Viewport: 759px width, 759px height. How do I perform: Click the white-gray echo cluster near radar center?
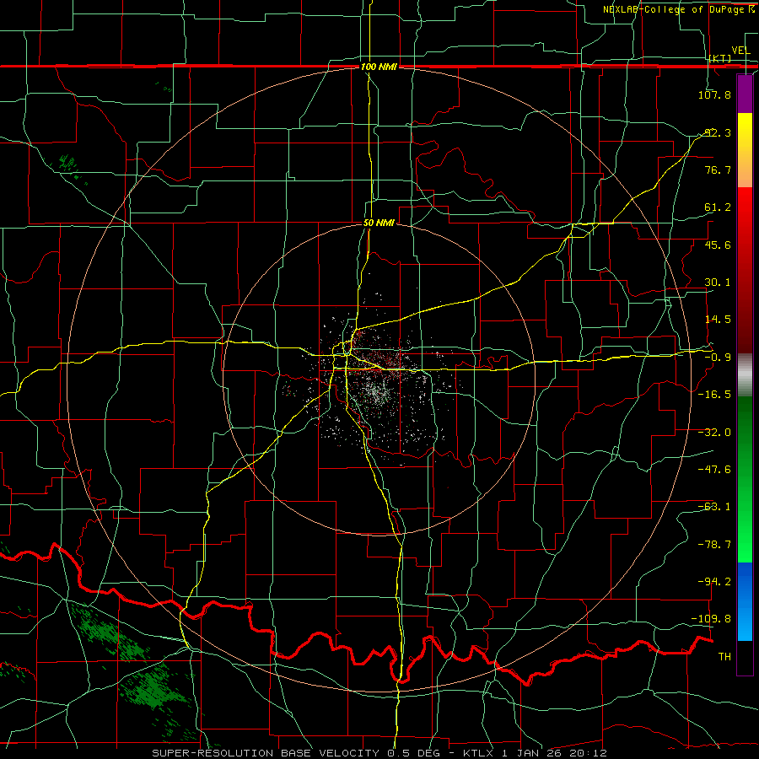[377, 392]
